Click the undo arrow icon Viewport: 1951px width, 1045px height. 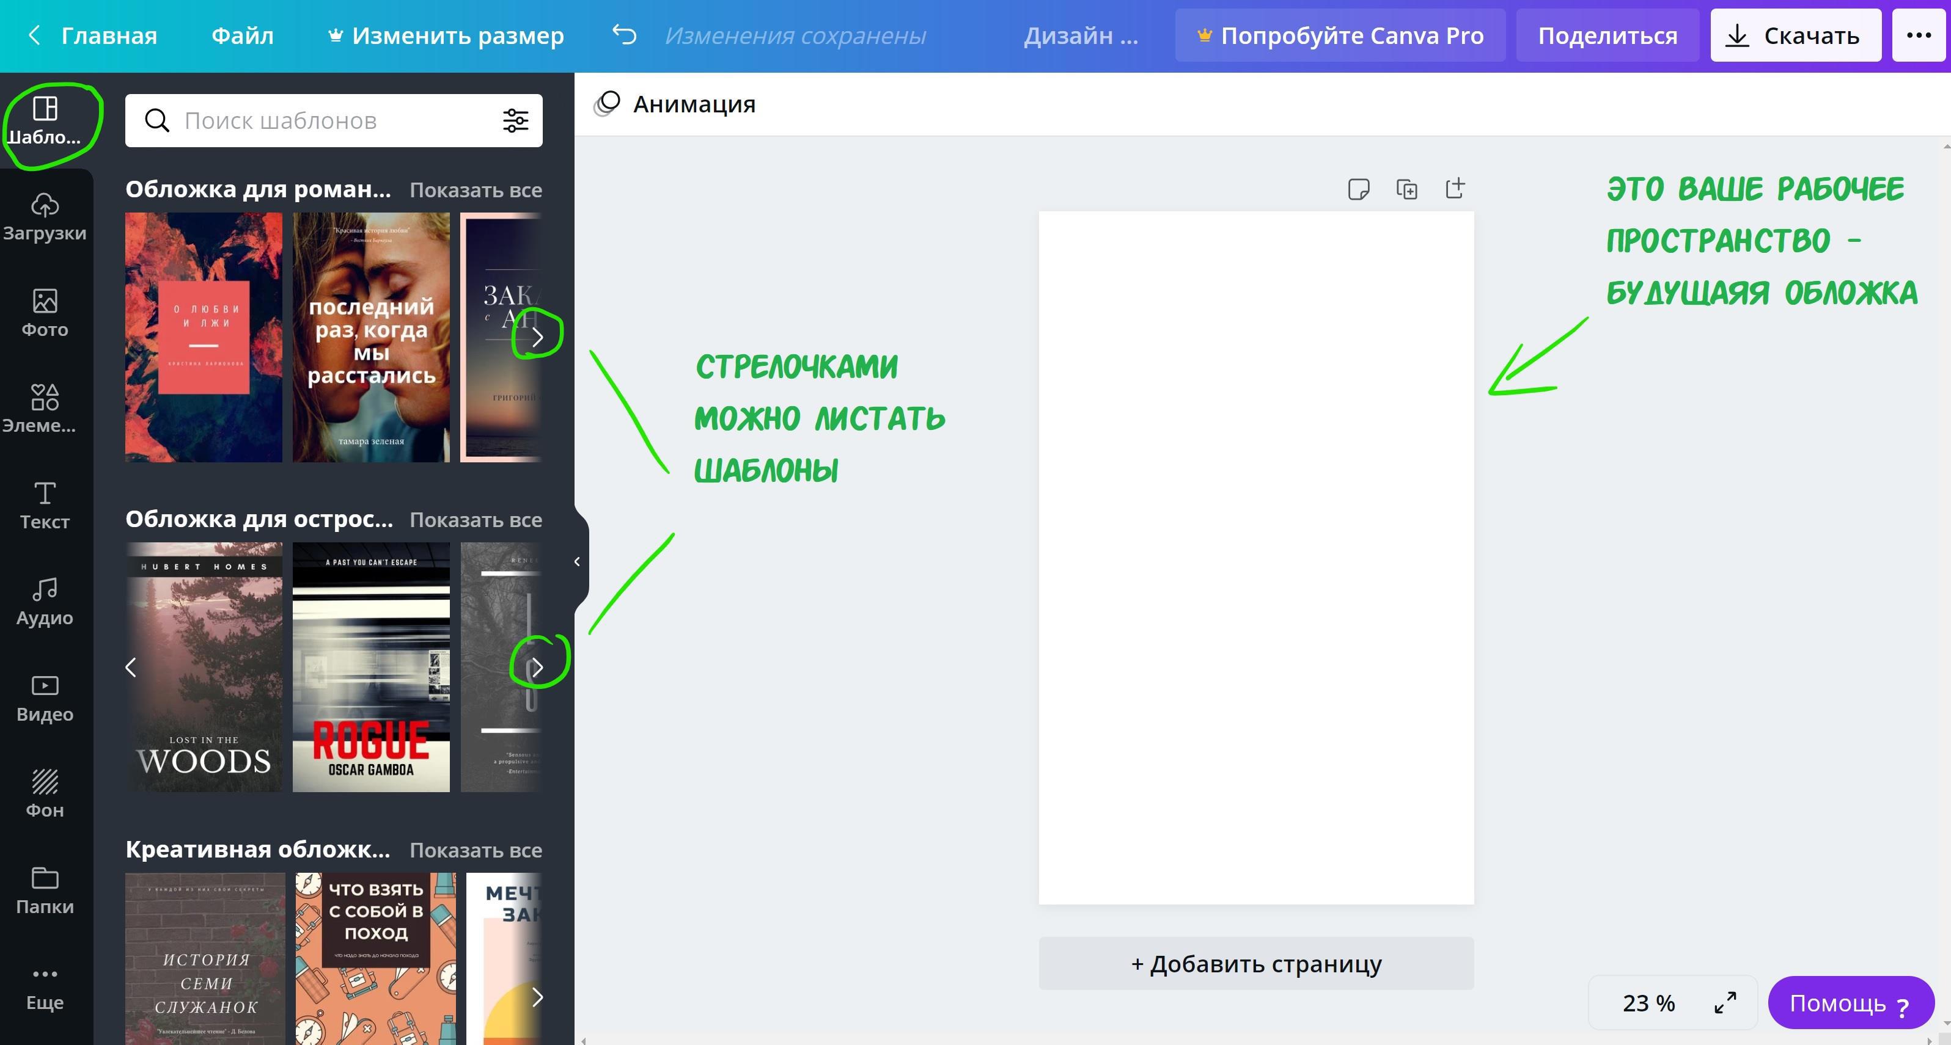click(624, 35)
